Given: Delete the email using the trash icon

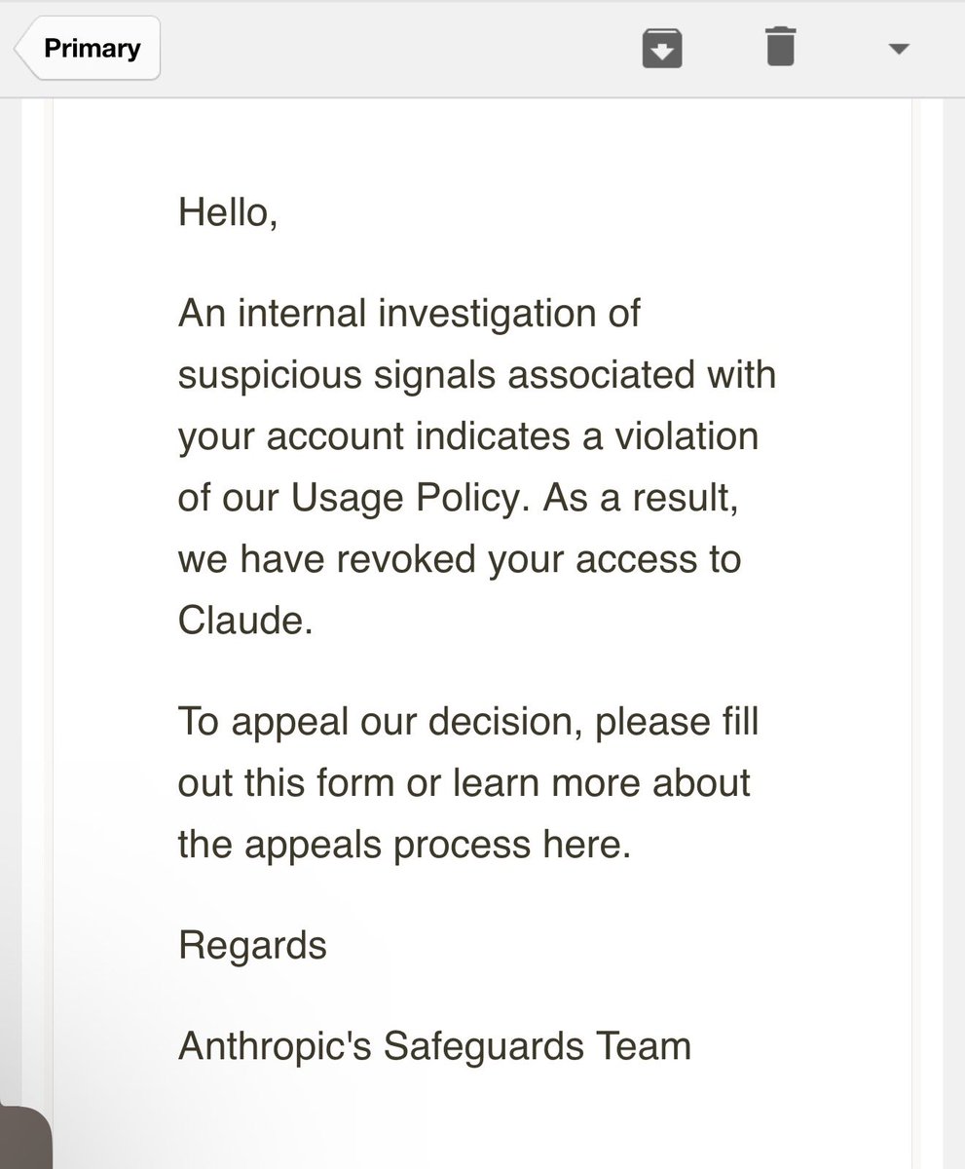Looking at the screenshot, I should coord(780,47).
